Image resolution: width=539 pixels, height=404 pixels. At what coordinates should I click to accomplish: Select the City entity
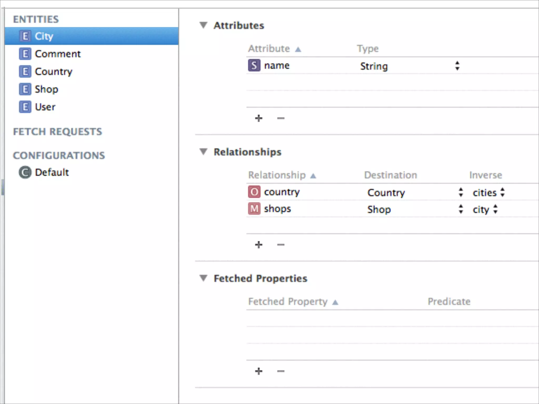pyautogui.click(x=44, y=36)
